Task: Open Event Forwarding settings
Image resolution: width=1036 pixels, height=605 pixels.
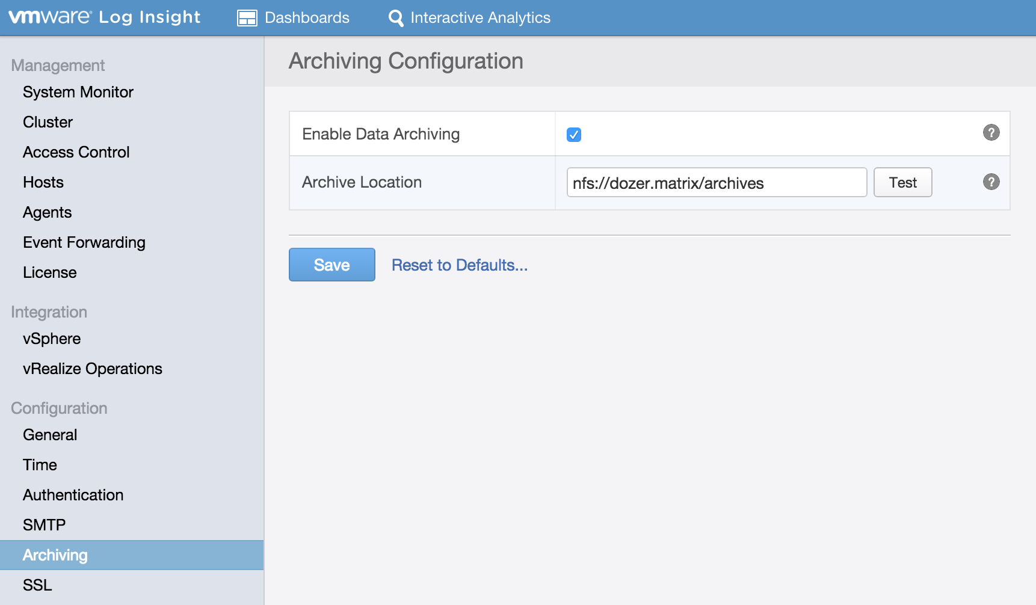Action: (84, 242)
